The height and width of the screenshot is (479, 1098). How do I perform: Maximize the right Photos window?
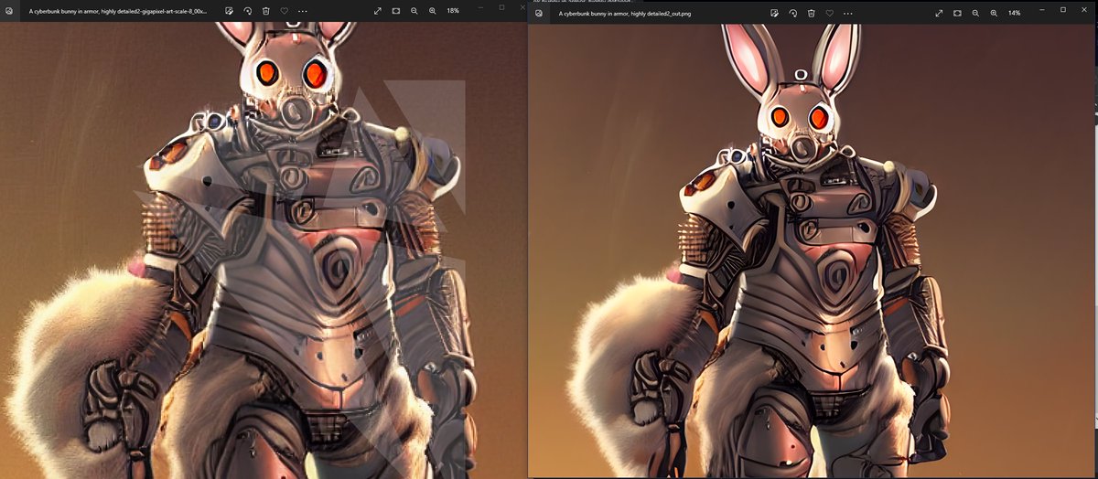(1063, 9)
